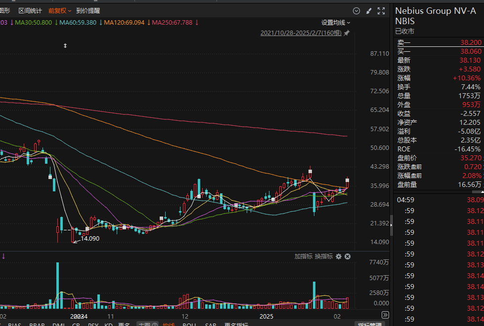Viewport: 484px width, 326px height.
Task: Pin the chart date range
Action: pos(347,33)
